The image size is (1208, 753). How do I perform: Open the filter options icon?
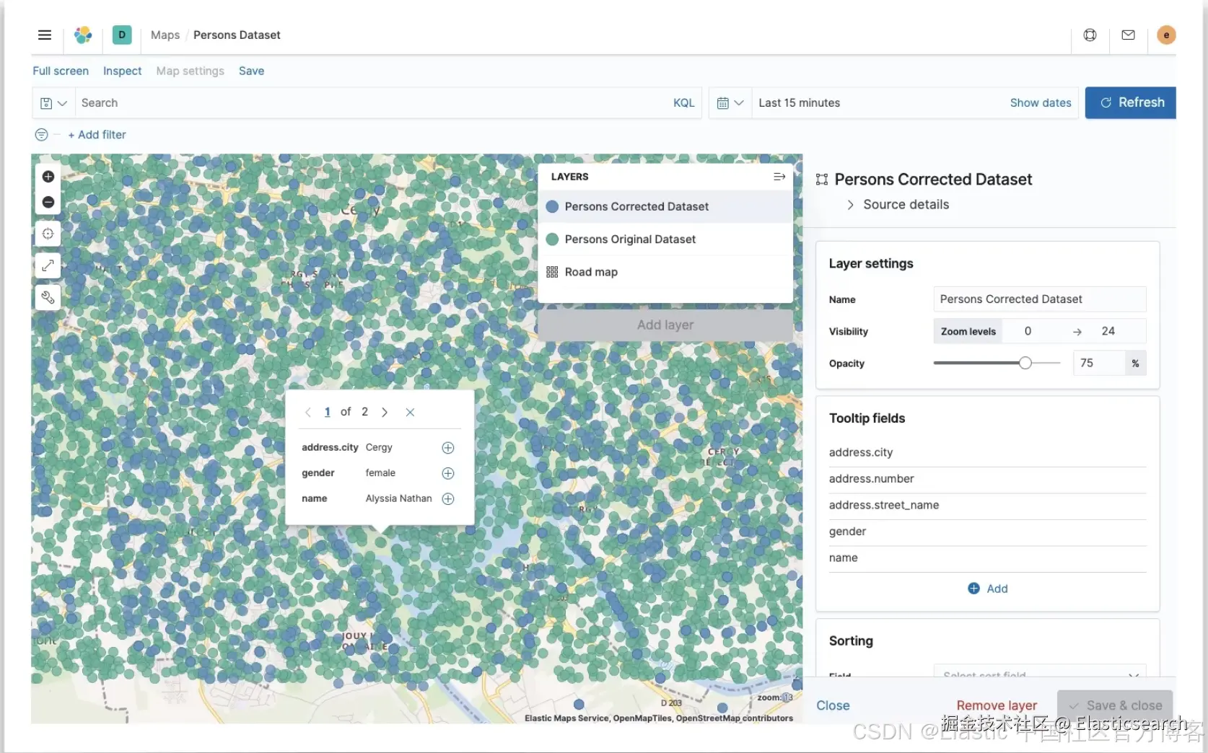[x=41, y=135]
